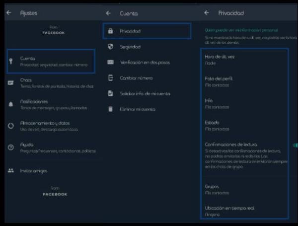Click the Notificaciones bell icon
Viewport: 298px width, 226px height.
[11, 104]
